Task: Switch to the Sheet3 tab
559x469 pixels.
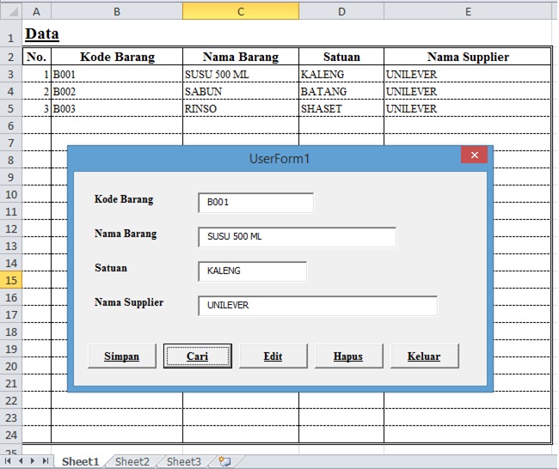Action: click(183, 461)
